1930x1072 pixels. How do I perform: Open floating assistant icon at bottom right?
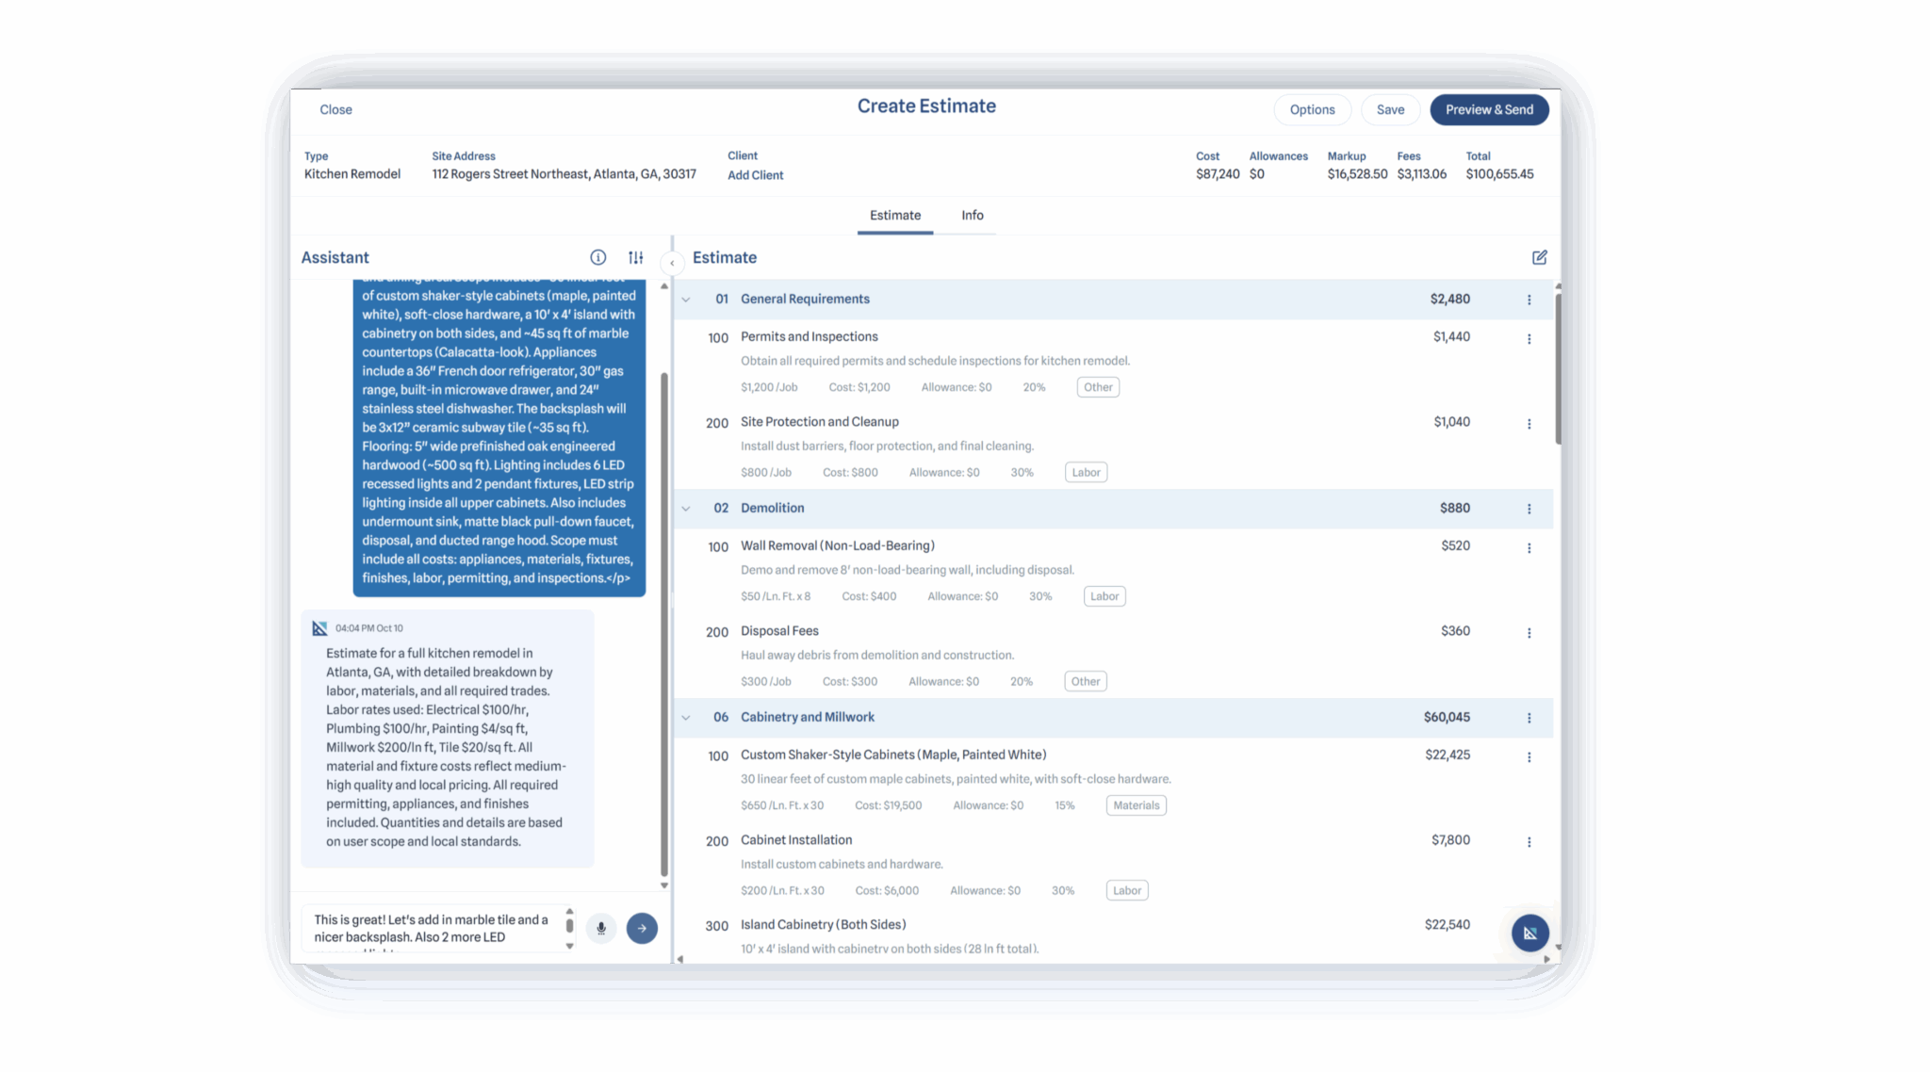[1529, 933]
